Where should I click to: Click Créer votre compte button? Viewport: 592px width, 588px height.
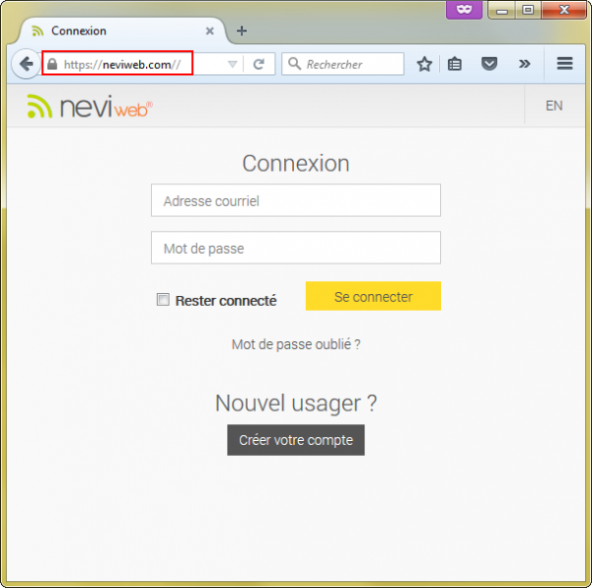tap(296, 440)
